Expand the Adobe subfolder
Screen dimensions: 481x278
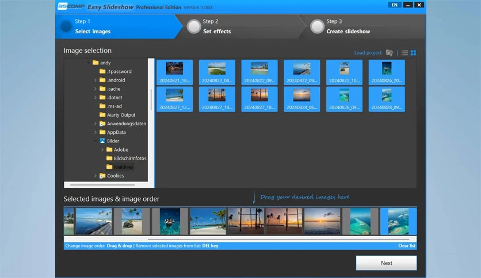pyautogui.click(x=102, y=150)
